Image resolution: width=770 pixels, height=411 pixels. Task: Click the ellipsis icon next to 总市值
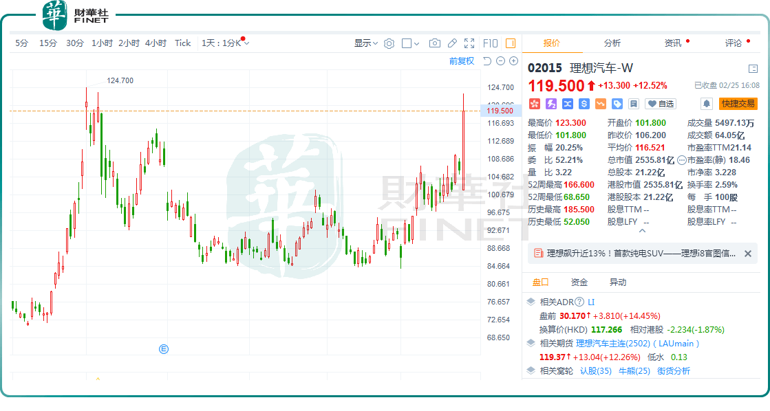[682, 160]
